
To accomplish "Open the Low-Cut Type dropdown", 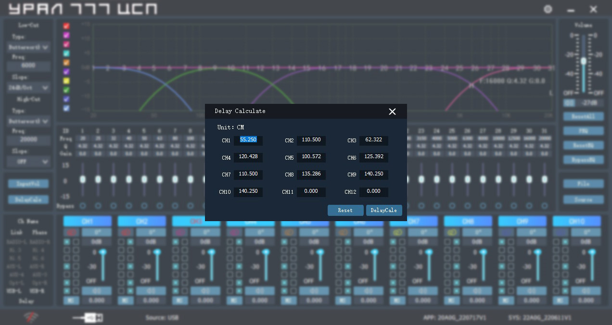I will click(x=29, y=47).
